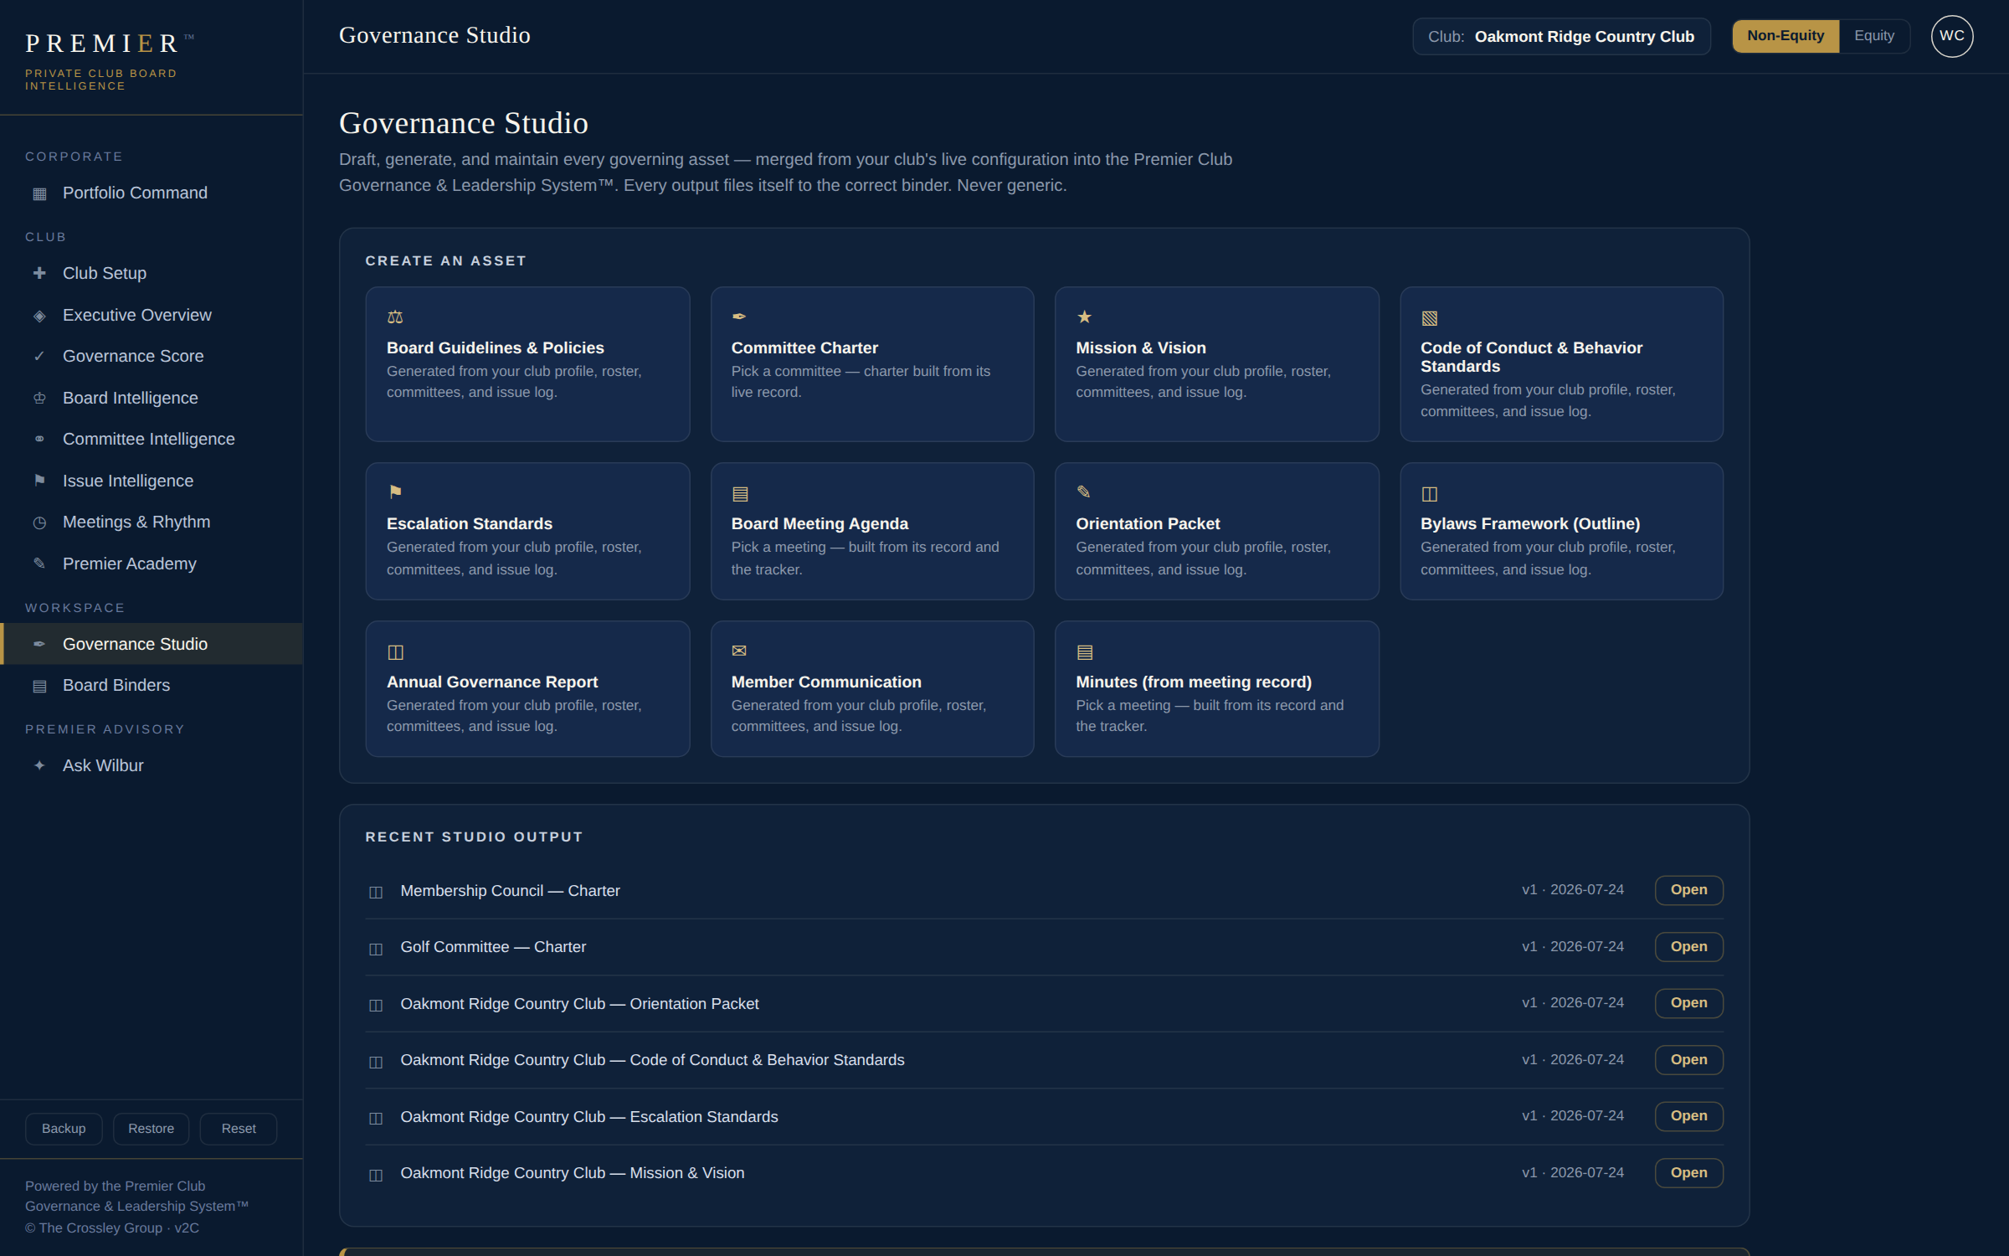
Task: Click the hatched icon on Code of Conduct card
Action: click(x=1429, y=318)
